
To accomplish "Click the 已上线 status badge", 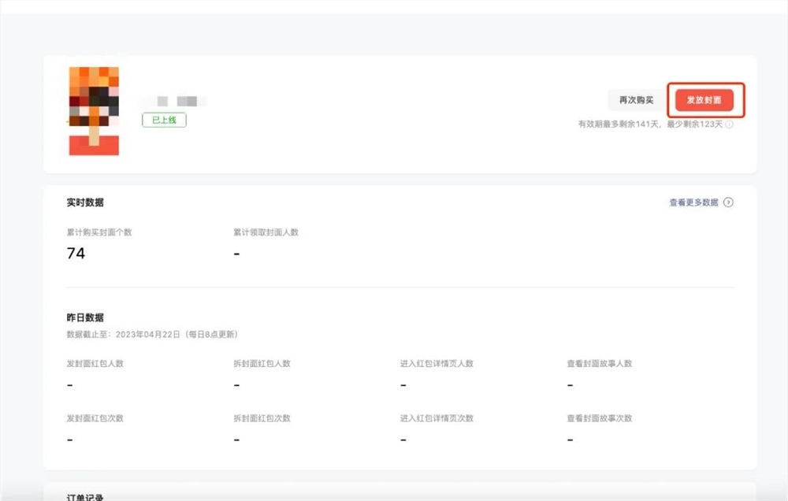I will (164, 120).
